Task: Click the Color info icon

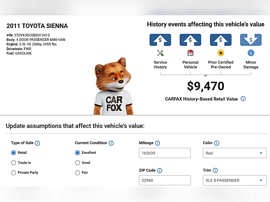Action: (x=217, y=143)
